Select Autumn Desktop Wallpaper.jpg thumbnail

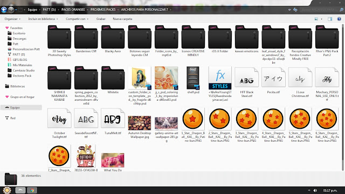coord(140,123)
